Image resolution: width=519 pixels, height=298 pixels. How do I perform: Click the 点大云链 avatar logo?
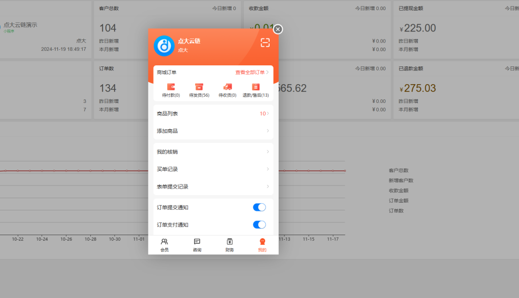[x=164, y=46]
